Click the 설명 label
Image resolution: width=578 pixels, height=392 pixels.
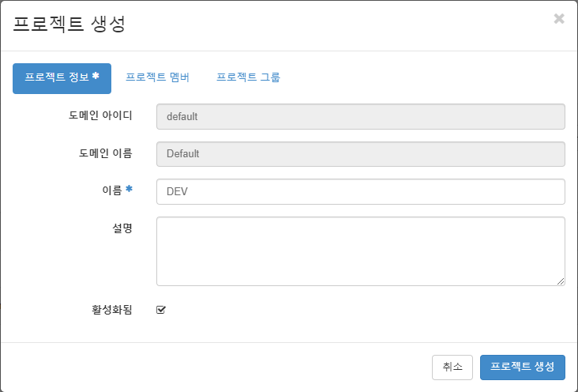(x=122, y=228)
